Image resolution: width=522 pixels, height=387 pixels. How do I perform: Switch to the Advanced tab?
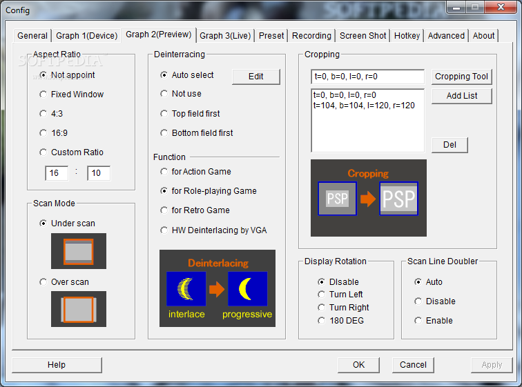446,36
